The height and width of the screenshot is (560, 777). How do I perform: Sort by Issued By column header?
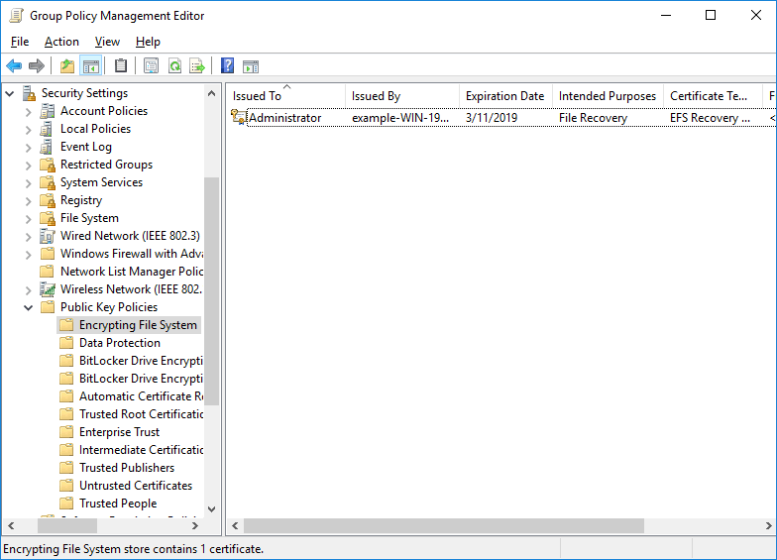[x=402, y=95]
